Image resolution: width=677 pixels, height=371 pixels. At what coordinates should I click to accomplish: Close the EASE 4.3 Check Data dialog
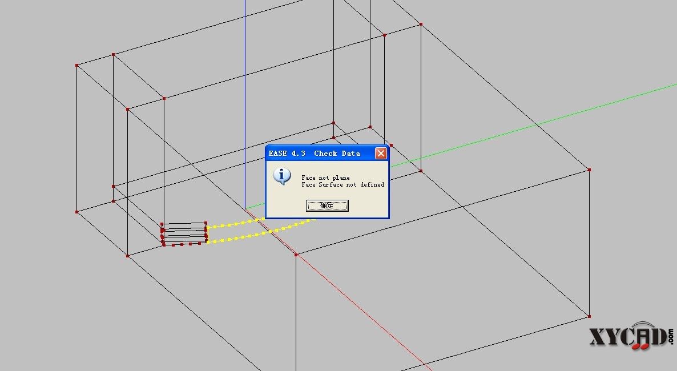pyautogui.click(x=381, y=154)
